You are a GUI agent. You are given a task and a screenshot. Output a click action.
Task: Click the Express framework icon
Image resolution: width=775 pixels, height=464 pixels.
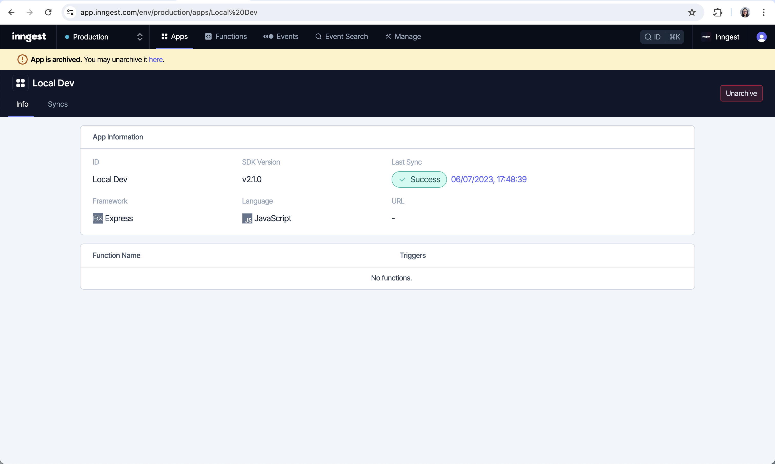[97, 218]
